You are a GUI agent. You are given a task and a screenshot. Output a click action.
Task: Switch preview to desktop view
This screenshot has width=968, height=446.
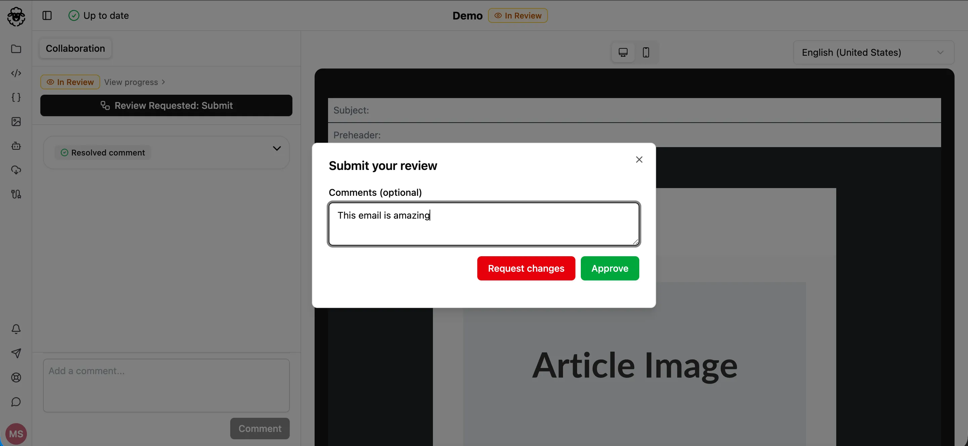623,52
